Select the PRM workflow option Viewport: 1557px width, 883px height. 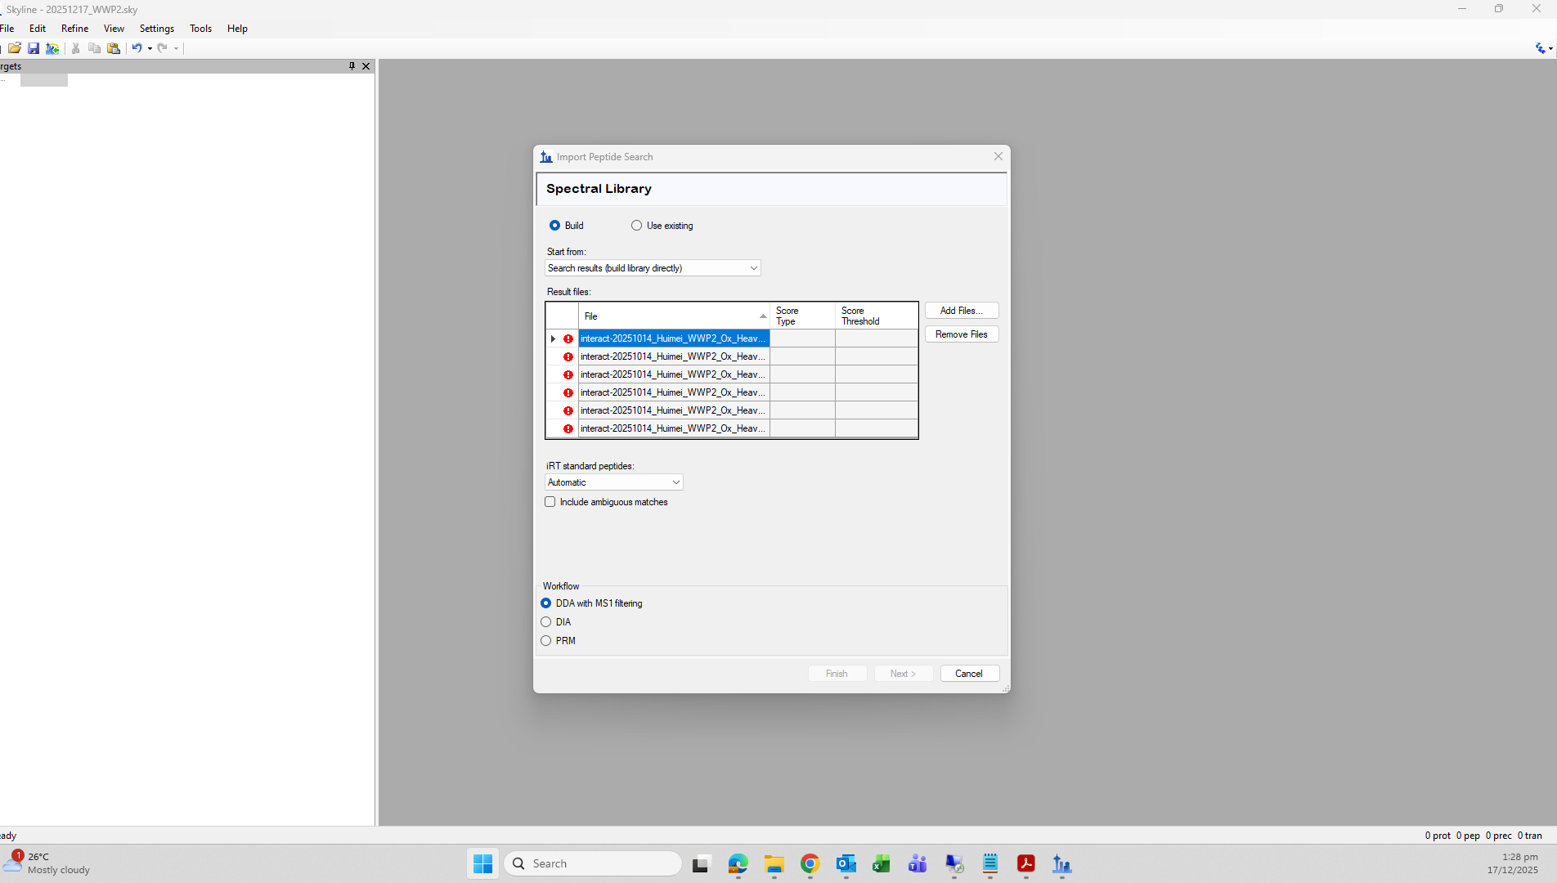pyautogui.click(x=546, y=641)
